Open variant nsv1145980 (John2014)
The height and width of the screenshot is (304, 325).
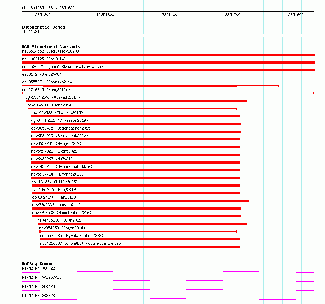coord(50,105)
